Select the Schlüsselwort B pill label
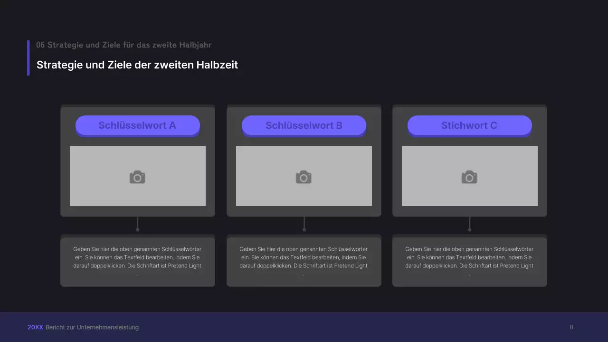608x342 pixels. click(x=304, y=125)
